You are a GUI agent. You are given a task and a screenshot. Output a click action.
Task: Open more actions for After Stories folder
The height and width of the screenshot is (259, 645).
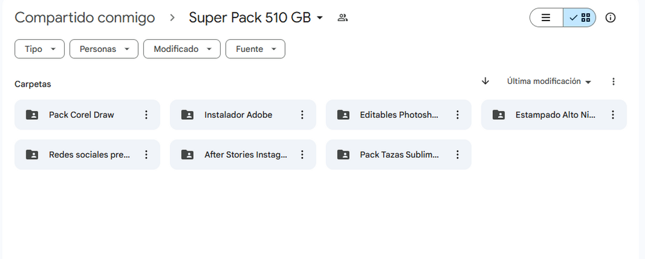(302, 155)
